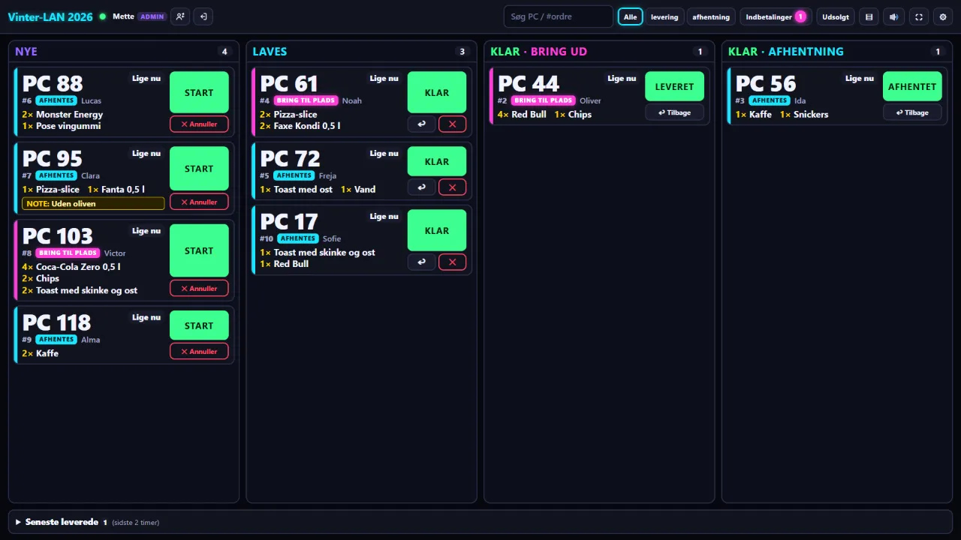Send PC 61 order back with return arrow
961x540 pixels.
[422, 124]
